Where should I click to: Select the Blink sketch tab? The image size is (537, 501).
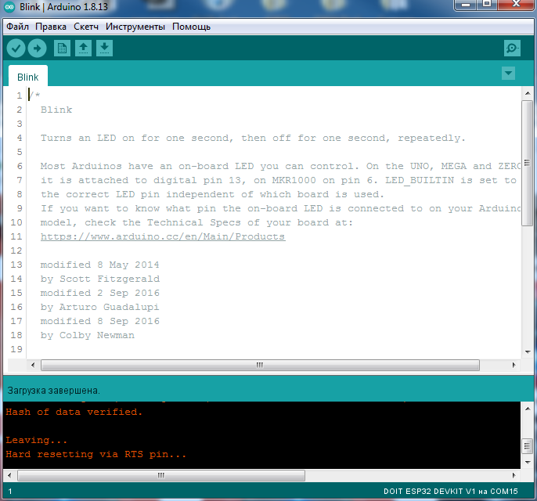tap(27, 77)
